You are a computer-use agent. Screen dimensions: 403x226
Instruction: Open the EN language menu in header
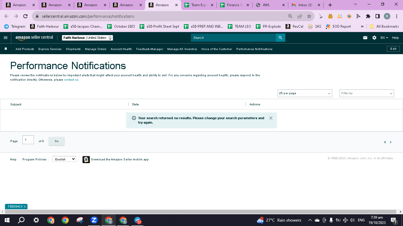click(384, 38)
